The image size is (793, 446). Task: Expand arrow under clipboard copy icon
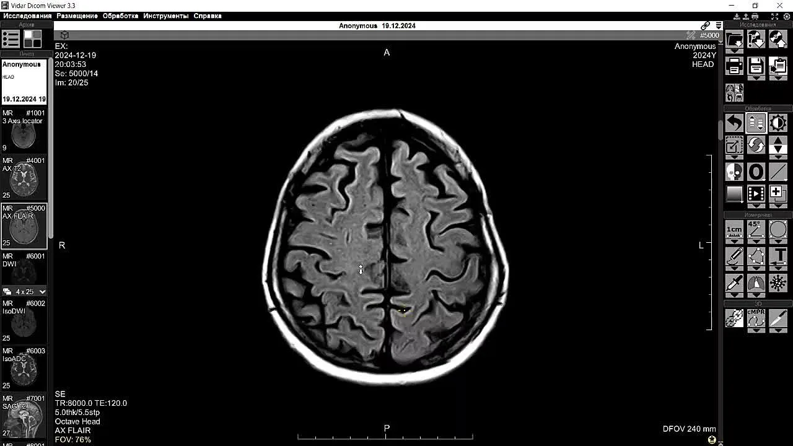[x=778, y=77]
